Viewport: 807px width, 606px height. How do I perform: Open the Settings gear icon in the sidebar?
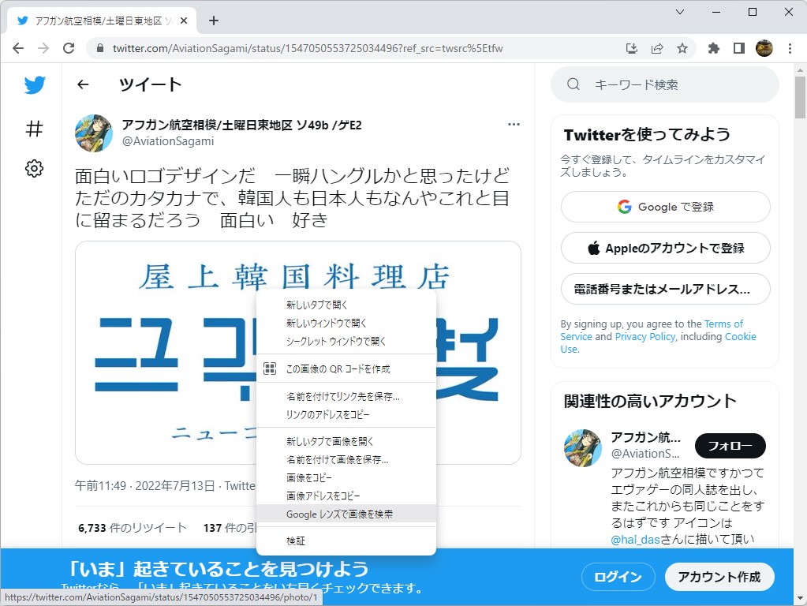[33, 168]
